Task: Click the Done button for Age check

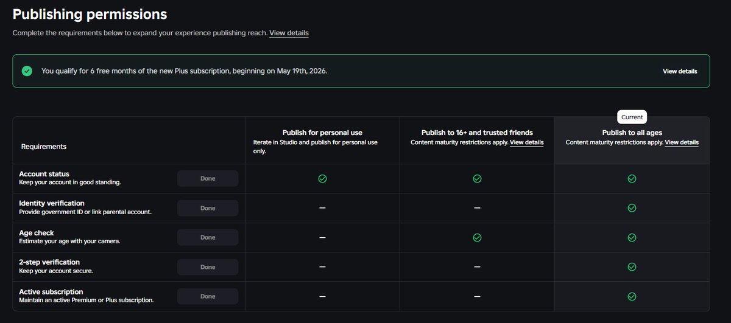Action: [208, 237]
